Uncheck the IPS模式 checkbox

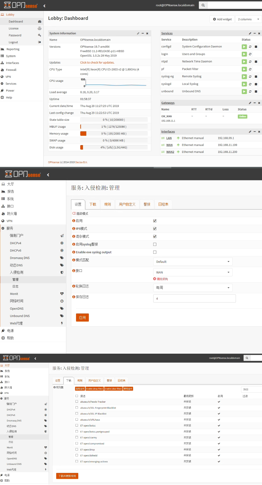coord(155,229)
